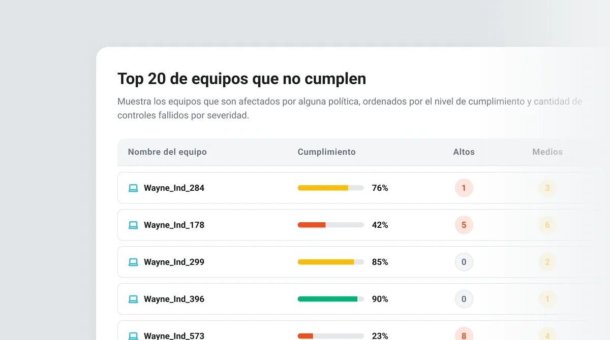Click the 85% value in the Wayne_Ind_299 row
Image resolution: width=610 pixels, height=340 pixels.
click(x=380, y=262)
